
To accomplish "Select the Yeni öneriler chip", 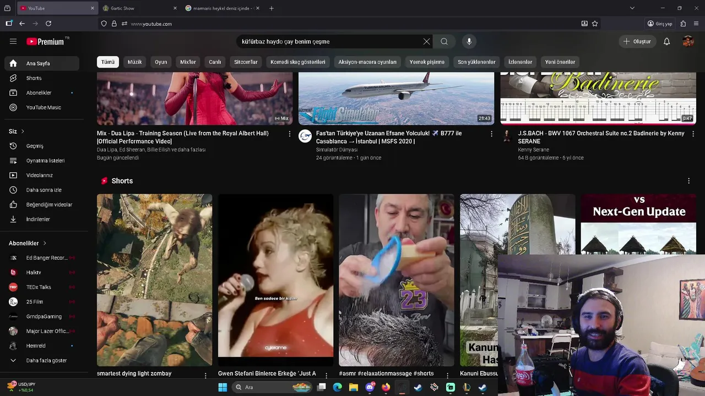I will click(x=560, y=62).
